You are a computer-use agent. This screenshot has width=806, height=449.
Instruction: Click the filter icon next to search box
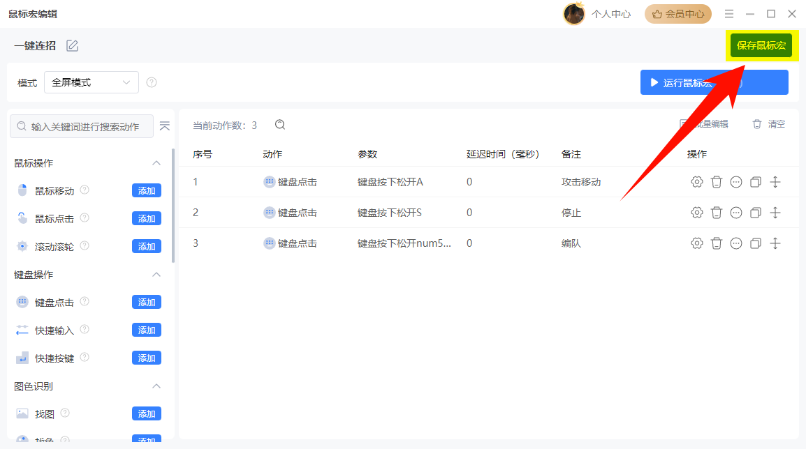pos(165,126)
